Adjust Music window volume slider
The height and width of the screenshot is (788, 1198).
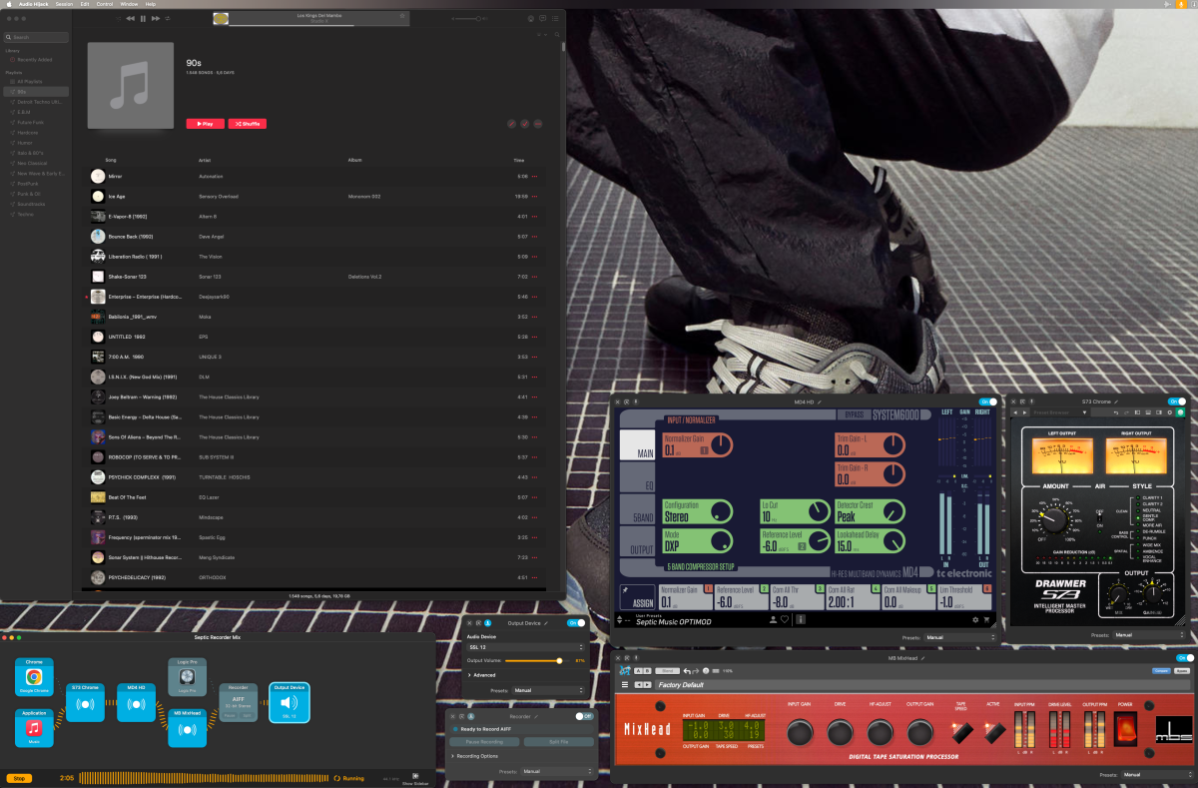point(466,18)
